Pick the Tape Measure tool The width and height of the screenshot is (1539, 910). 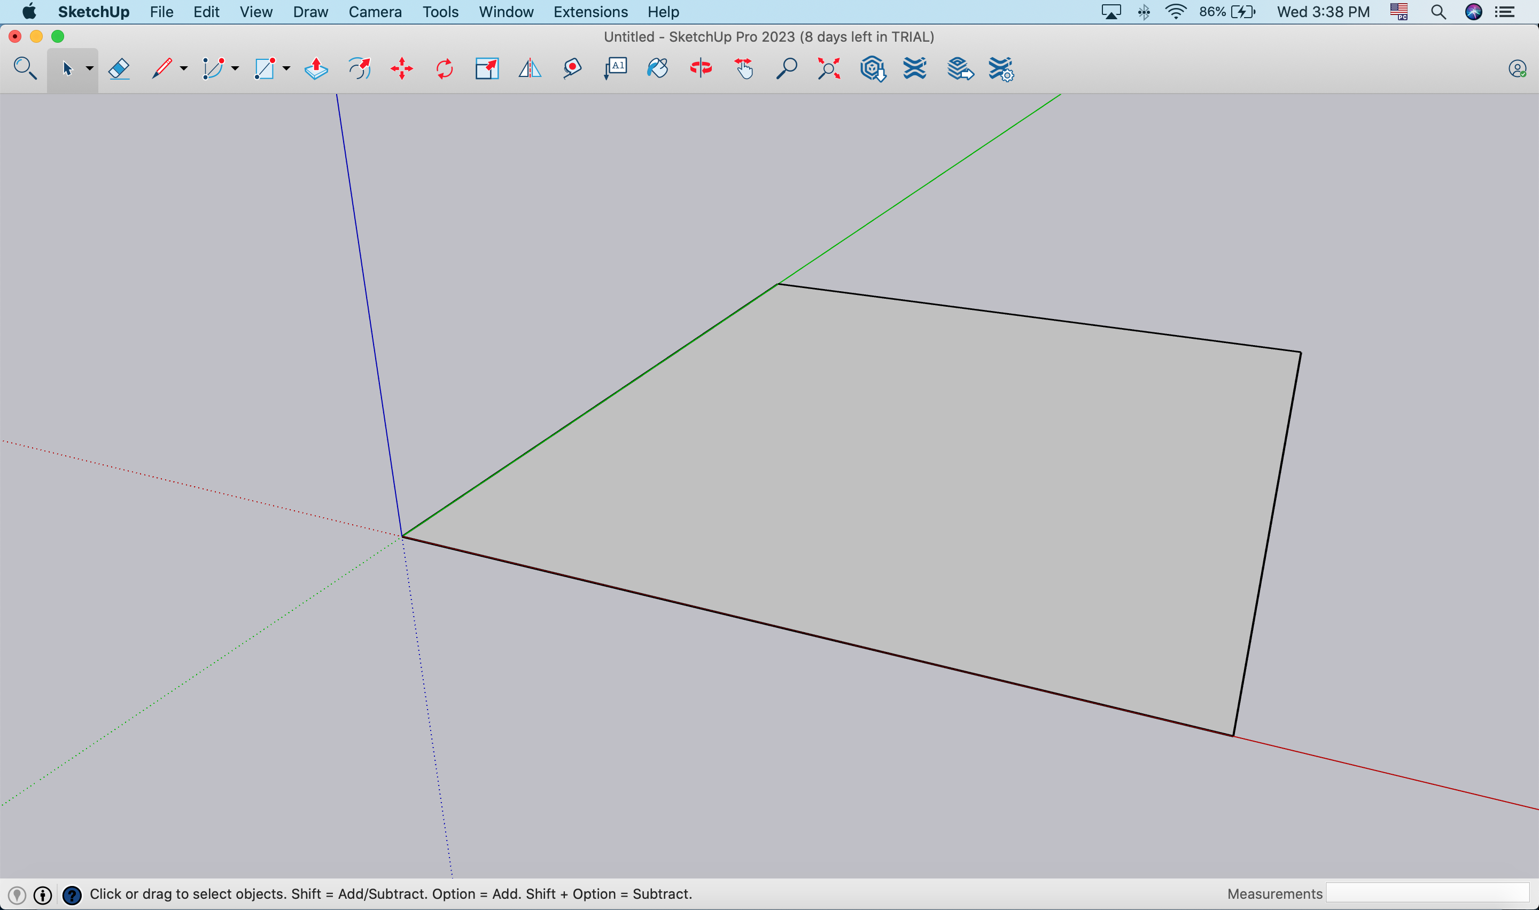[572, 69]
